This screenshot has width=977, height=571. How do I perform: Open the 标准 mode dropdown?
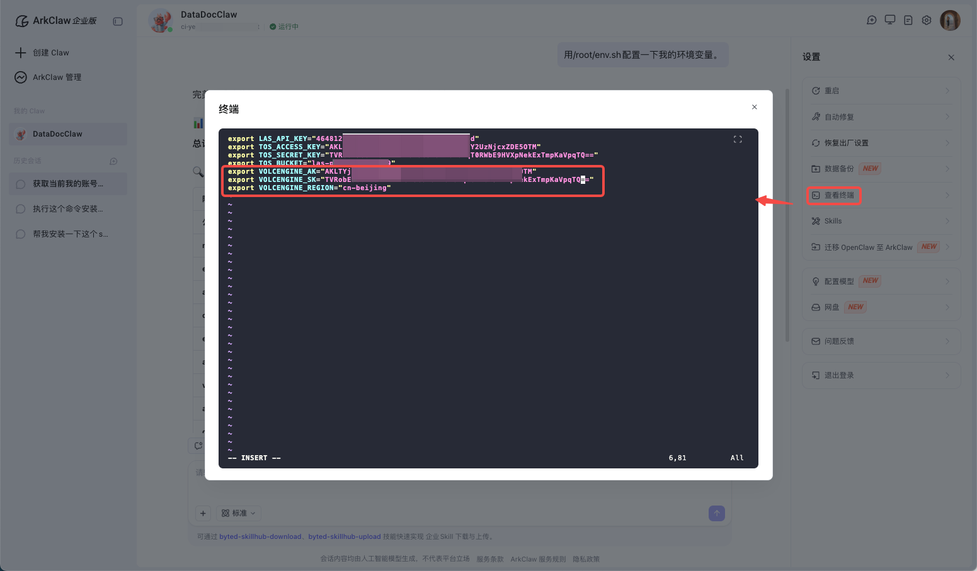click(239, 514)
